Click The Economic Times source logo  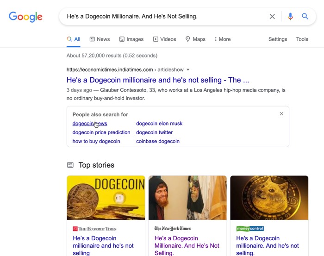pos(94,229)
